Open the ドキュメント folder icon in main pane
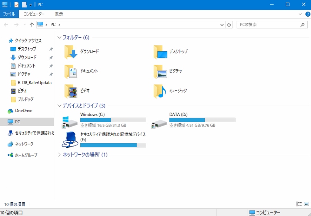This screenshot has width=311, height=216. tap(71, 72)
